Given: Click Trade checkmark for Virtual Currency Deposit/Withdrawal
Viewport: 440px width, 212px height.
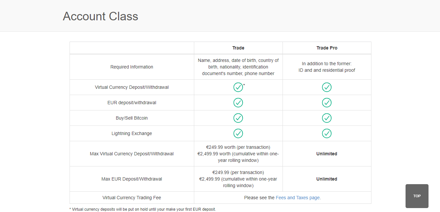Looking at the screenshot, I should click(238, 87).
